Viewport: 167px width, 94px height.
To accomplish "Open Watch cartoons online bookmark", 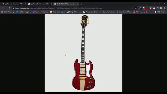I will coord(58,12).
